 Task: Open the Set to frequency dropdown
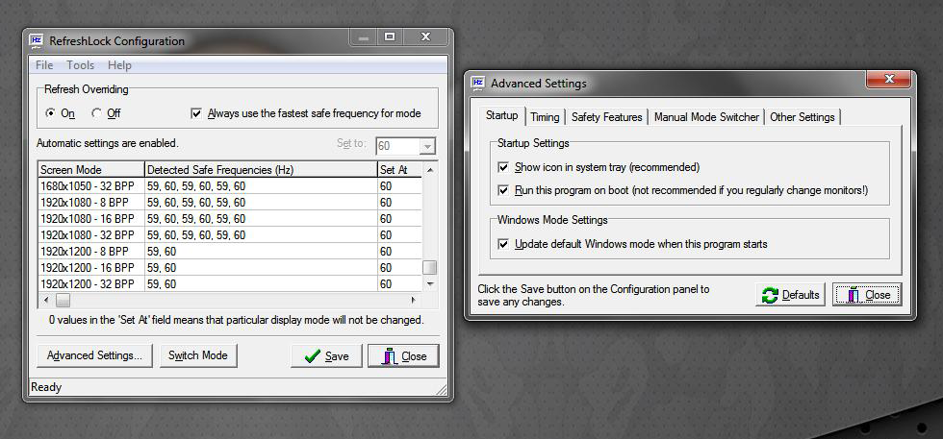[427, 146]
